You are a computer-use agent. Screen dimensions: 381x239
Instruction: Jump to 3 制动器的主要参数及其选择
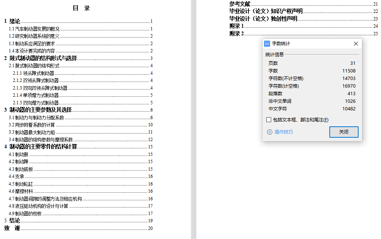(78, 110)
